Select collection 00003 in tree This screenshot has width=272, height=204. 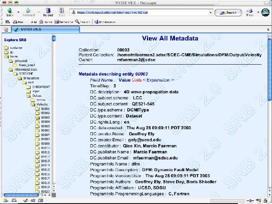[45, 117]
